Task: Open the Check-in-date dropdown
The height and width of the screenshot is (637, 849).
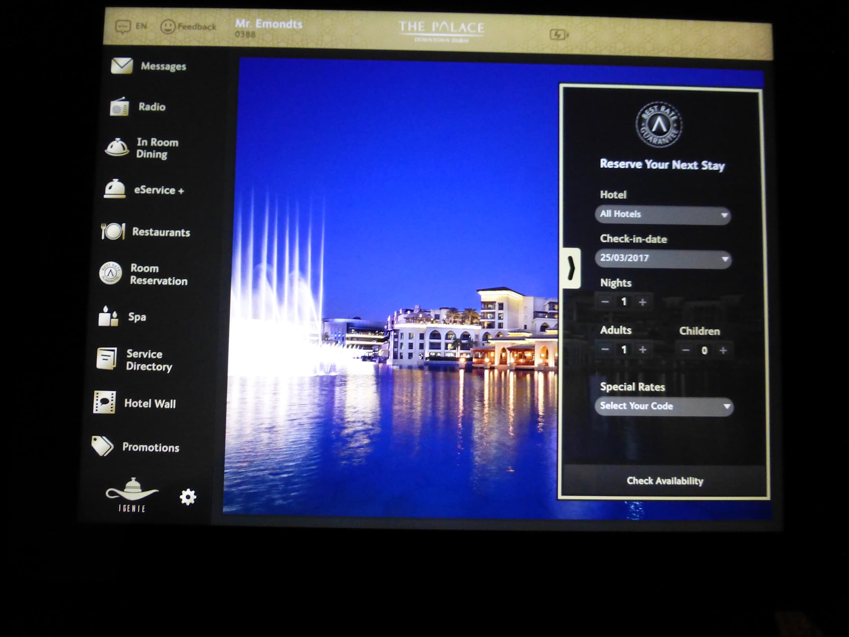Action: pyautogui.click(x=663, y=259)
